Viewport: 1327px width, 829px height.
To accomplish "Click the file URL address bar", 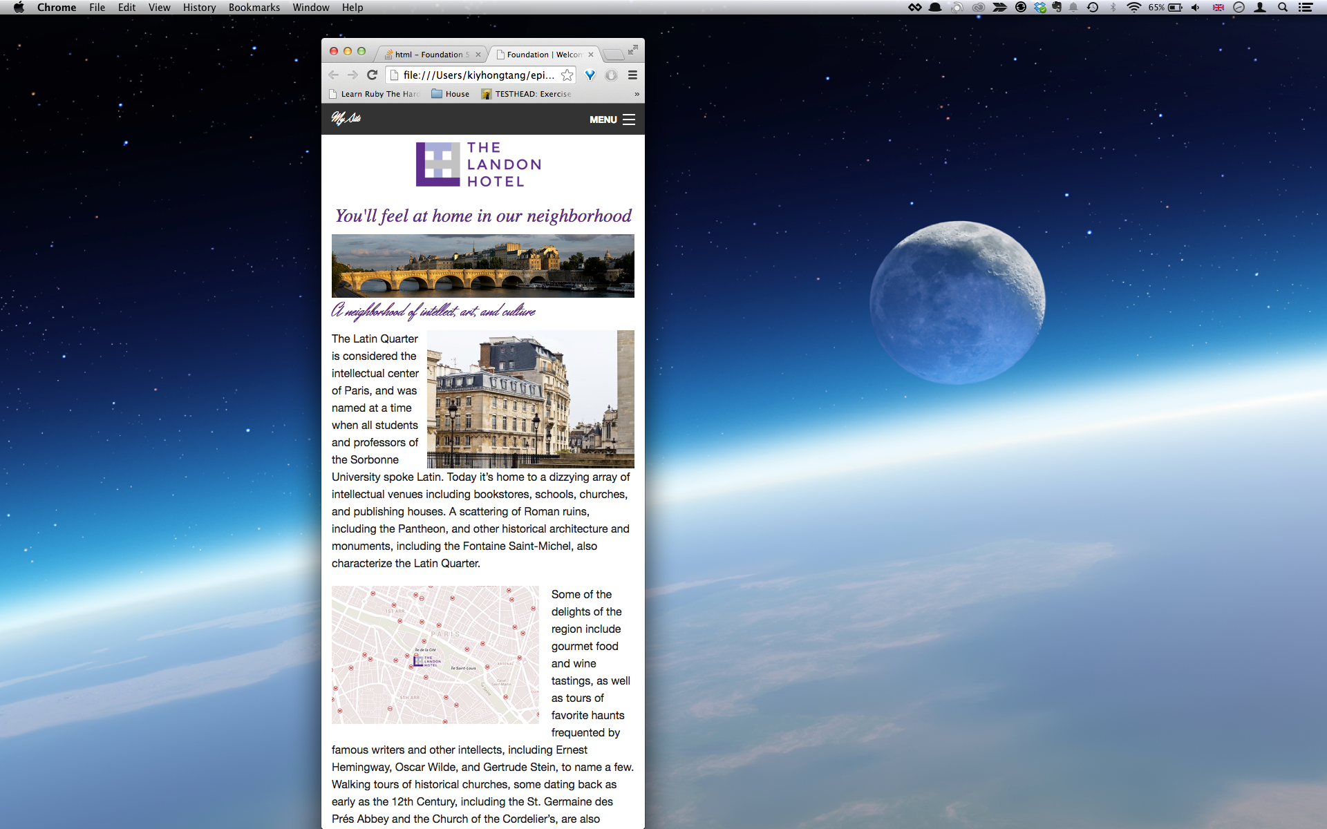I will [x=478, y=75].
